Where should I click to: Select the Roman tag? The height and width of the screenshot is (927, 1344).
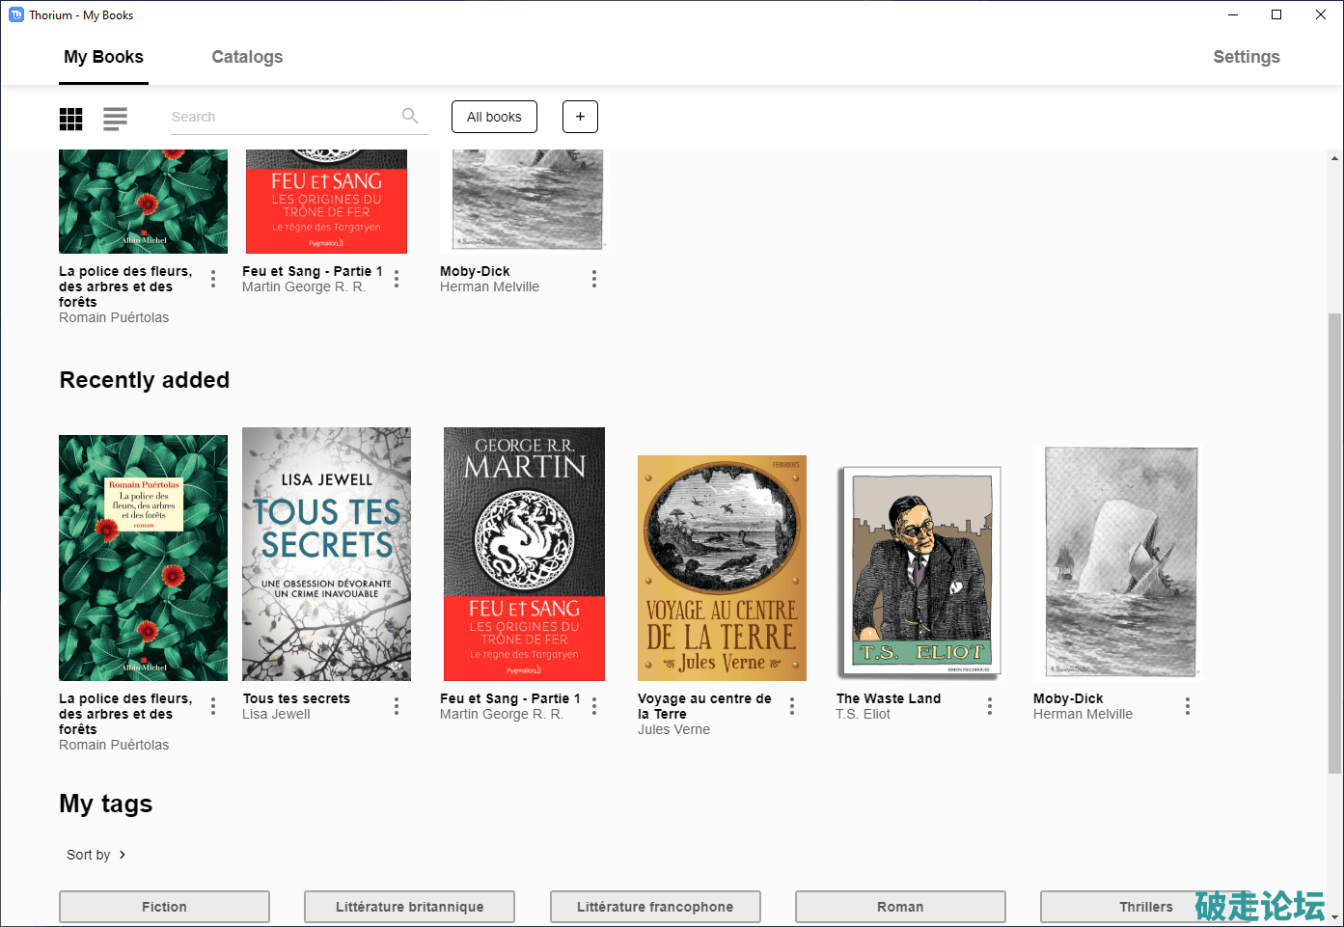click(x=900, y=907)
